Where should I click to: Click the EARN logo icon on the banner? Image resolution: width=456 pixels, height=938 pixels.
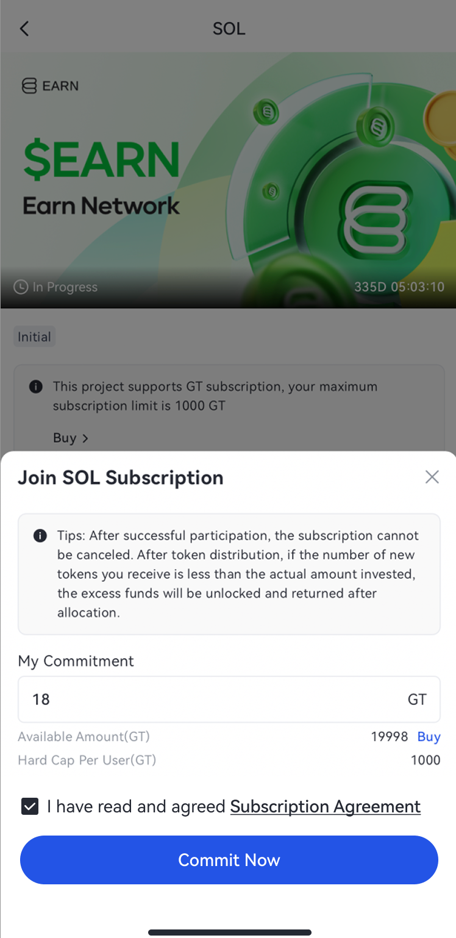29,86
